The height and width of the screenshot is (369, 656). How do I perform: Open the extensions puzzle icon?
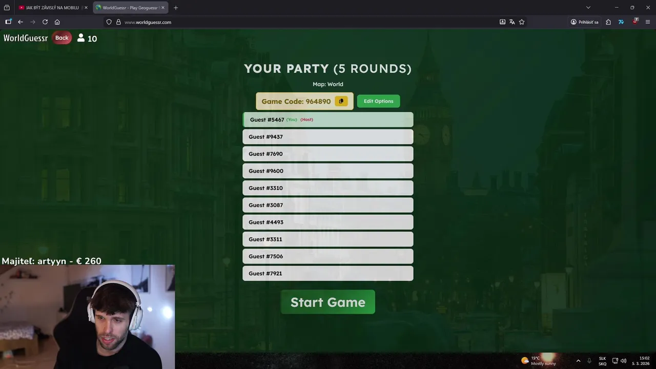[608, 22]
